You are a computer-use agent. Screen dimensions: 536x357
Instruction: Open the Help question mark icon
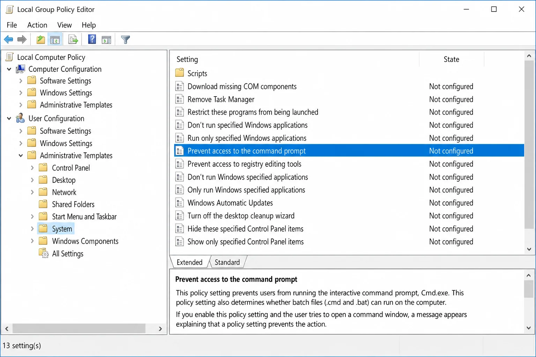pyautogui.click(x=92, y=39)
